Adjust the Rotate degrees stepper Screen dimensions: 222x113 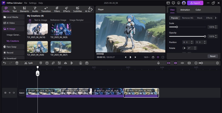[x=195, y=48]
